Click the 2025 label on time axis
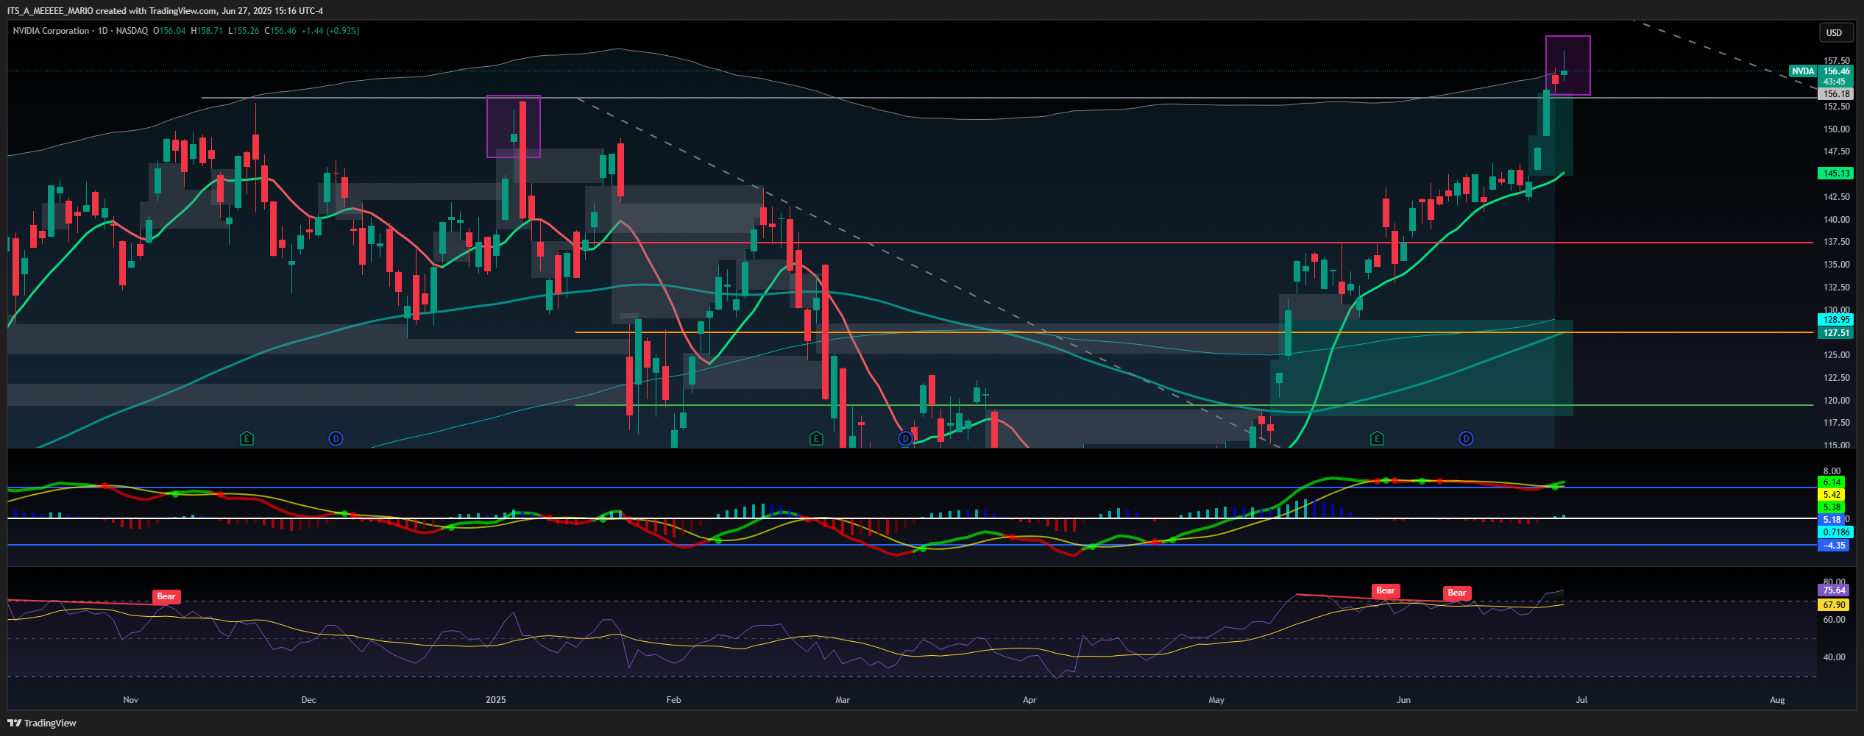 tap(496, 700)
